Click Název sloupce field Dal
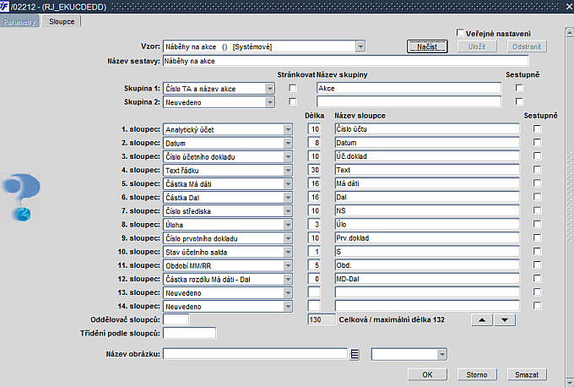The height and width of the screenshot is (387, 574). (427, 197)
